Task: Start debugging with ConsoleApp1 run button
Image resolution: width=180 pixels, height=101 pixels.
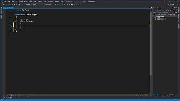Action: (48, 4)
